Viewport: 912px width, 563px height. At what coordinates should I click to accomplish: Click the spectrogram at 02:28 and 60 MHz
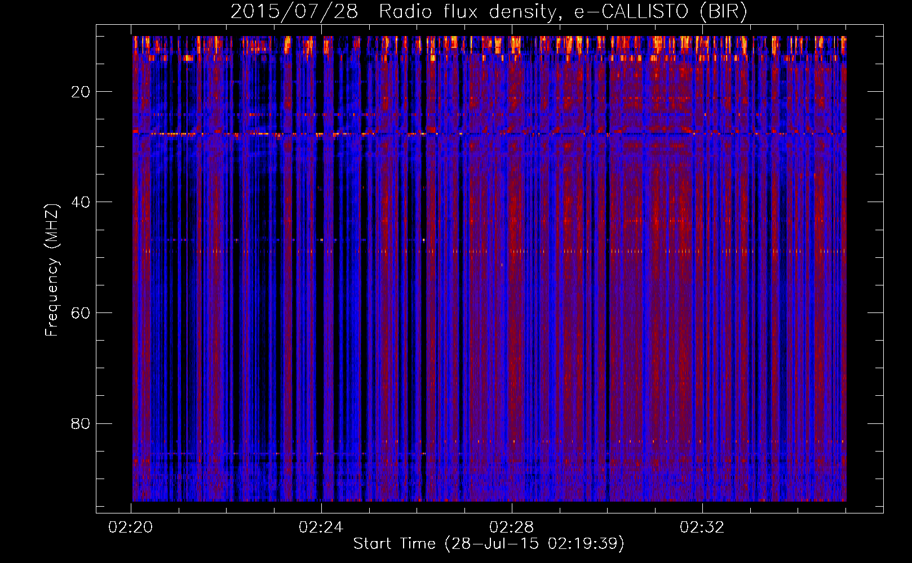pos(512,312)
